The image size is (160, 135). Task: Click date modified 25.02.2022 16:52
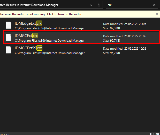(x=135, y=49)
